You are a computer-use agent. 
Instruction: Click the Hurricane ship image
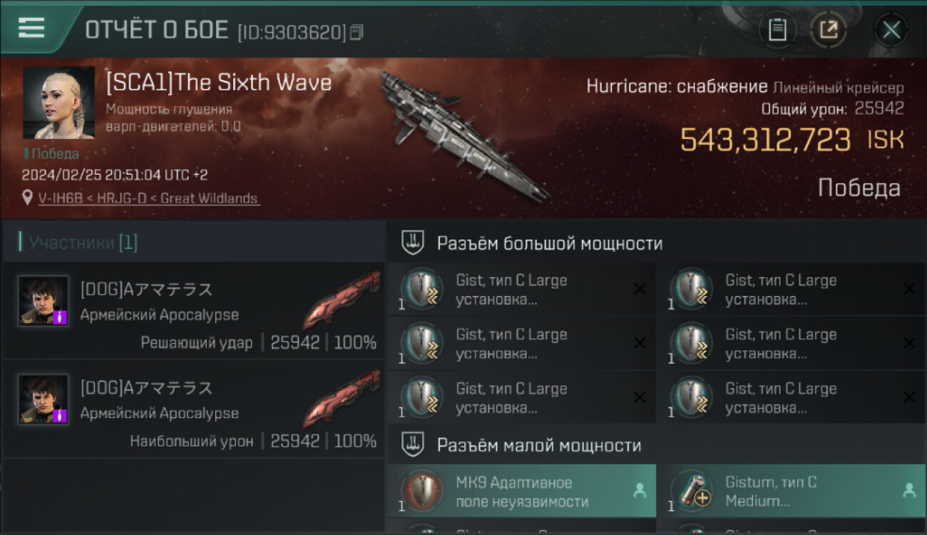463,134
